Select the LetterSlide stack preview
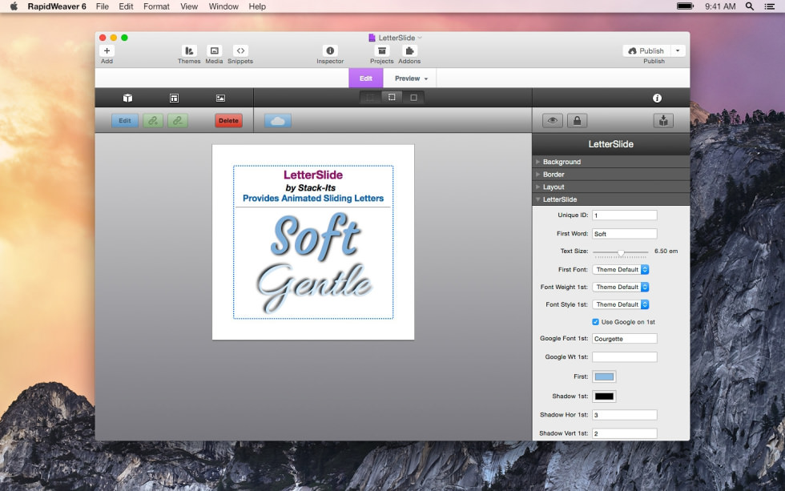Viewport: 785px width, 491px height. pyautogui.click(x=313, y=242)
